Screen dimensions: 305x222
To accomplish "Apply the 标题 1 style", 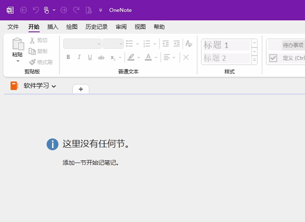I will (x=226, y=45).
